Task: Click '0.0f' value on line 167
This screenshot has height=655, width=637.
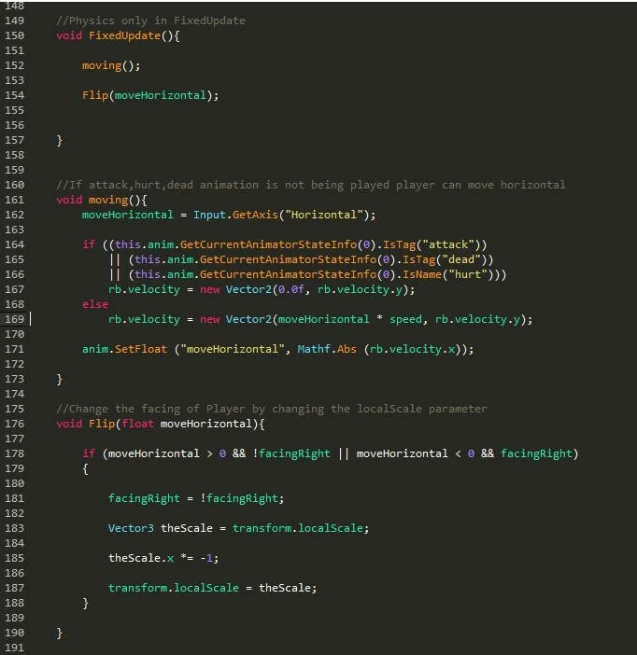Action: pyautogui.click(x=290, y=289)
